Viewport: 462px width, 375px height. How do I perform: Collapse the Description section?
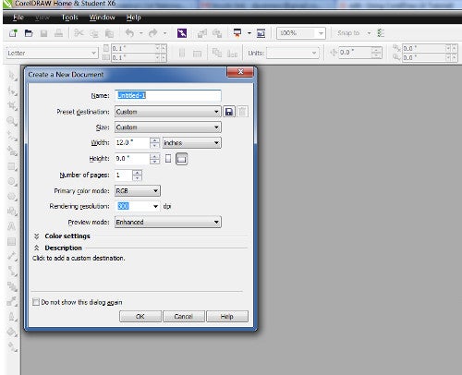[x=37, y=248]
